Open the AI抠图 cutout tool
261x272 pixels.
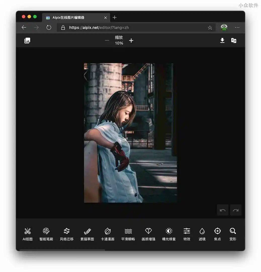coord(27,234)
